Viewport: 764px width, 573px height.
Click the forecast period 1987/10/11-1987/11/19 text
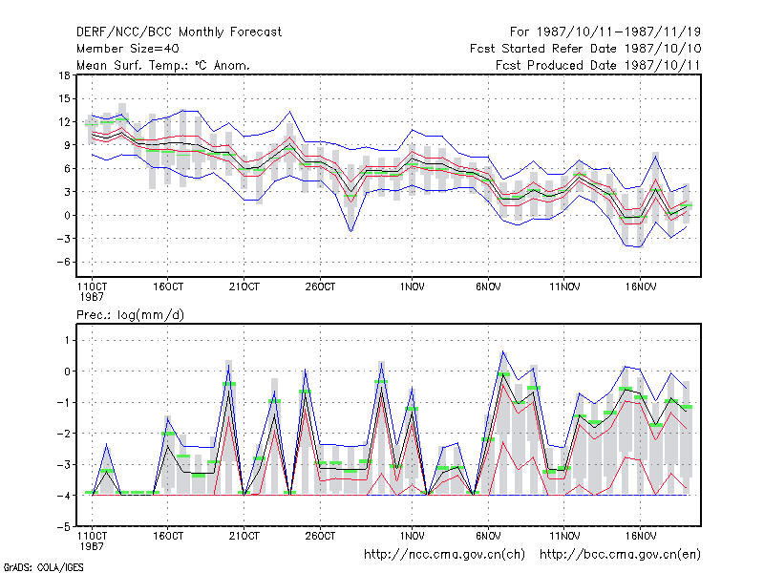(x=605, y=32)
